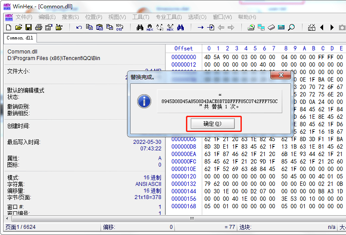The height and width of the screenshot is (235, 346).
Task: Close the 替换完成 dialog with X
Action: click(x=281, y=75)
